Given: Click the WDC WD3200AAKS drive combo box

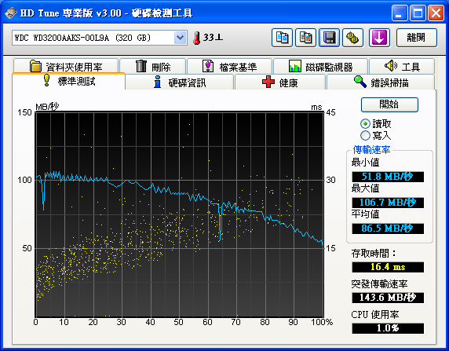Looking at the screenshot, I should coord(100,38).
